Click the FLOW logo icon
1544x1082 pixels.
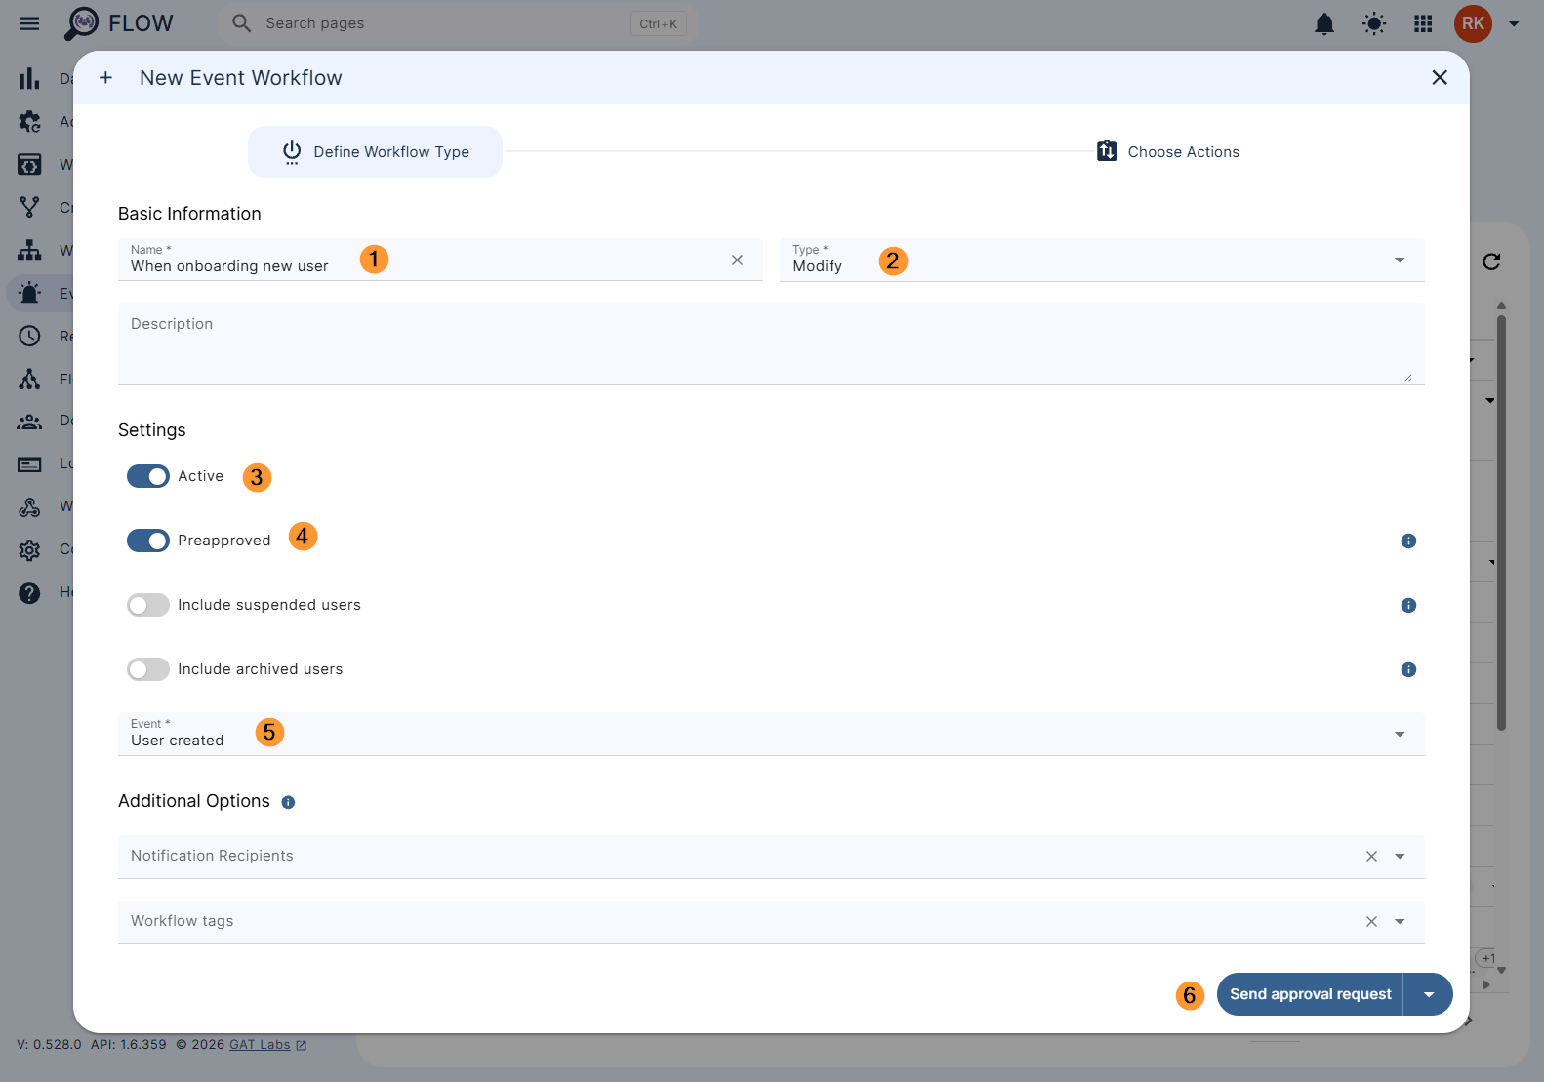coord(82,23)
